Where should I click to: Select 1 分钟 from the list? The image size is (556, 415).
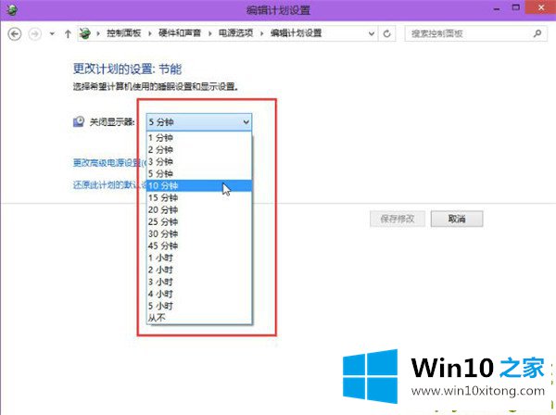click(x=199, y=137)
